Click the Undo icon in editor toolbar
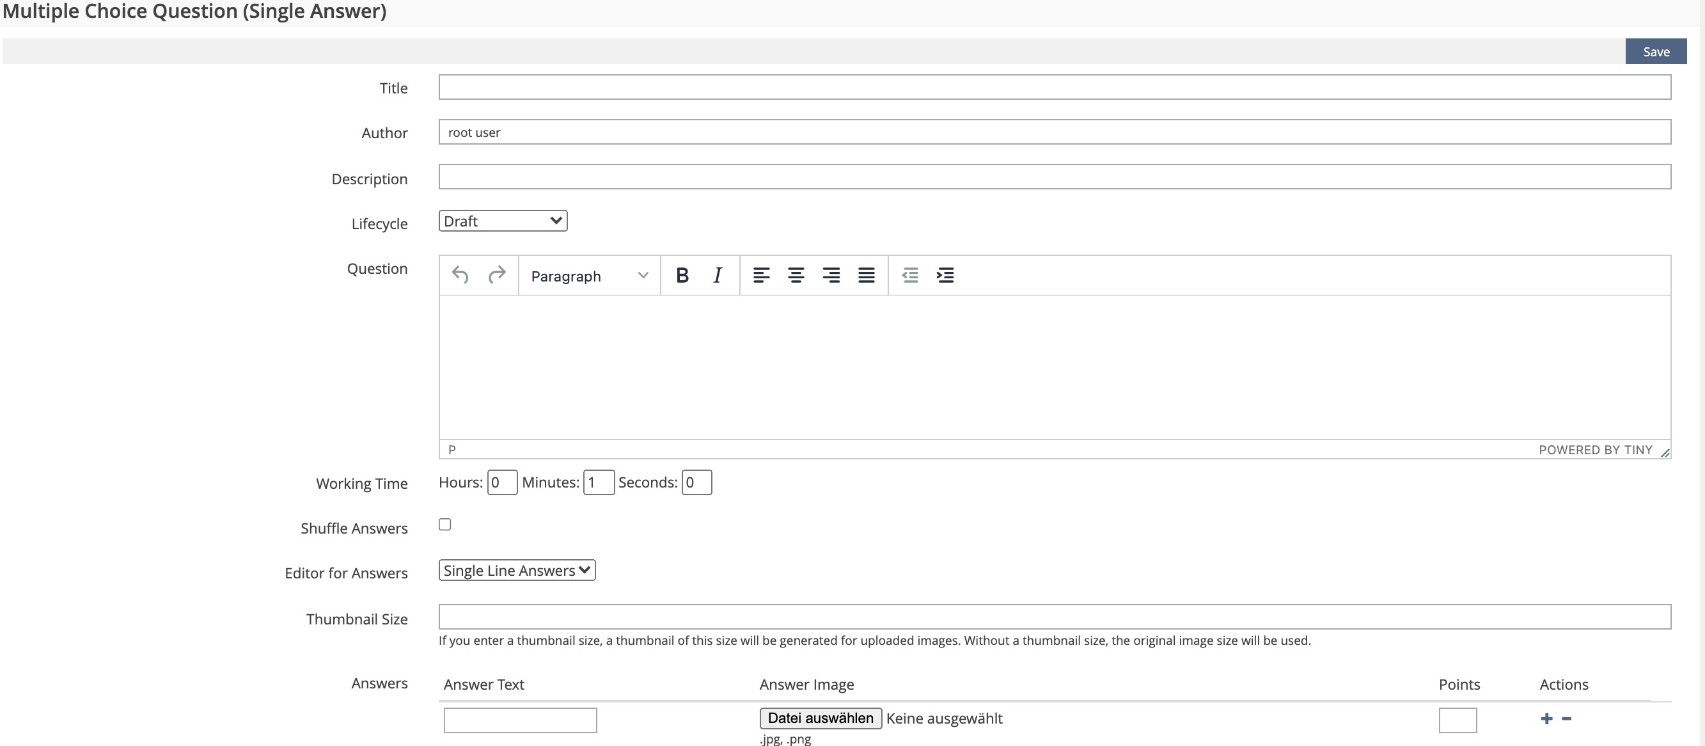 pos(460,274)
